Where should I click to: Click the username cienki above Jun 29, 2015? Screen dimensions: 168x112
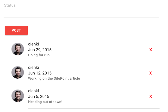pyautogui.click(x=33, y=44)
